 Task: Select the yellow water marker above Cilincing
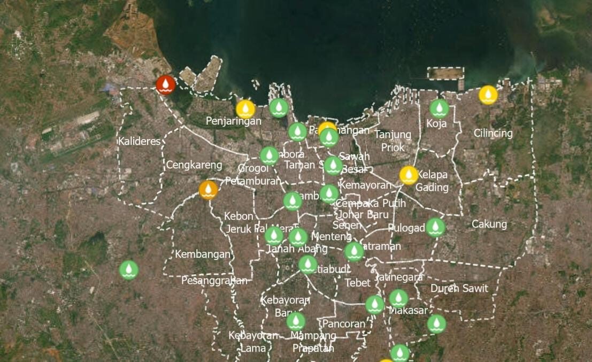point(488,95)
